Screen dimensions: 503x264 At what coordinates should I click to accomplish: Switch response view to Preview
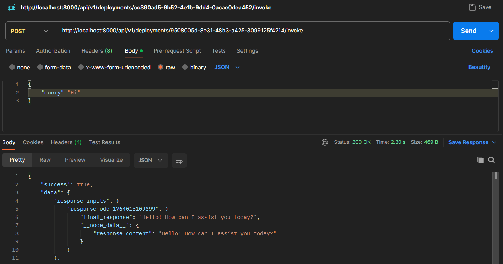pos(75,160)
